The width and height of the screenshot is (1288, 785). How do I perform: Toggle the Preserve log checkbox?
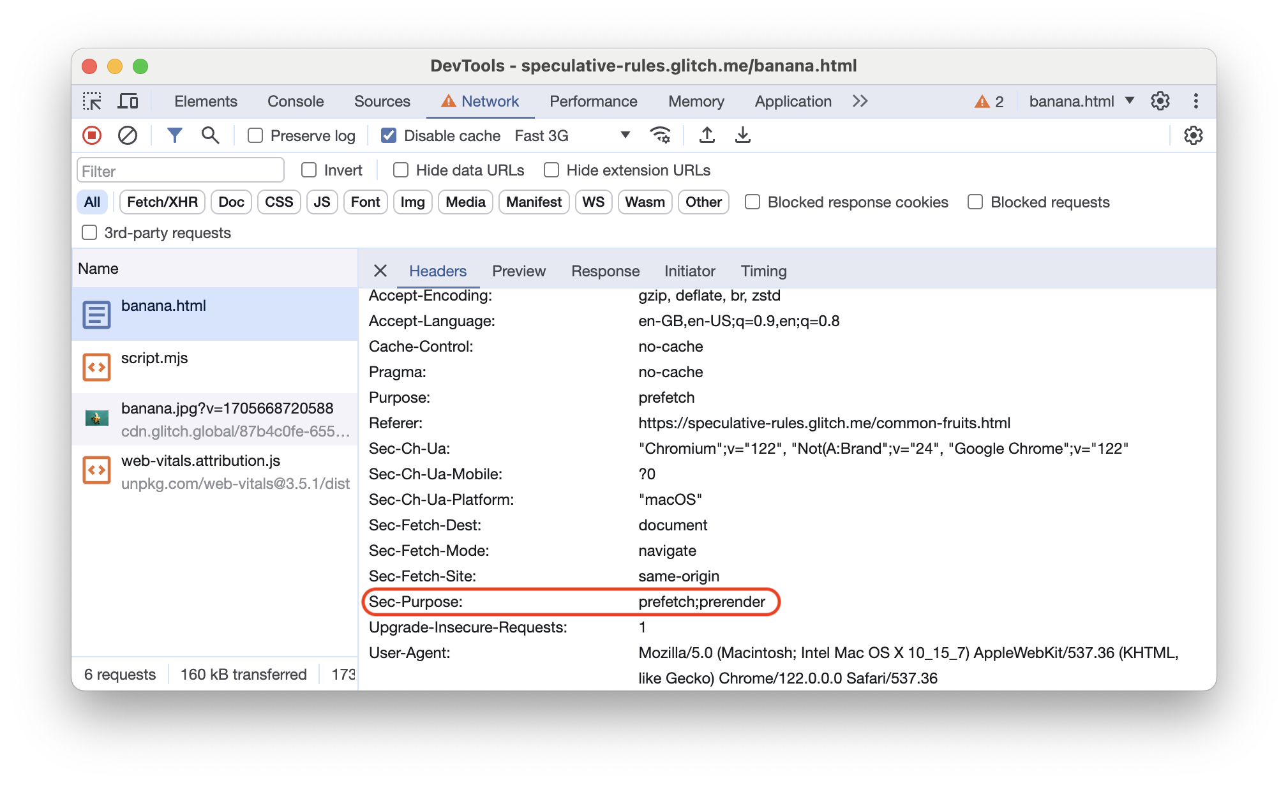(256, 136)
